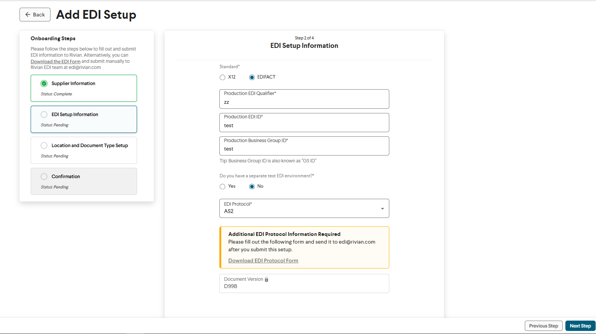Click the Confirmation step pending circle icon

pos(44,177)
